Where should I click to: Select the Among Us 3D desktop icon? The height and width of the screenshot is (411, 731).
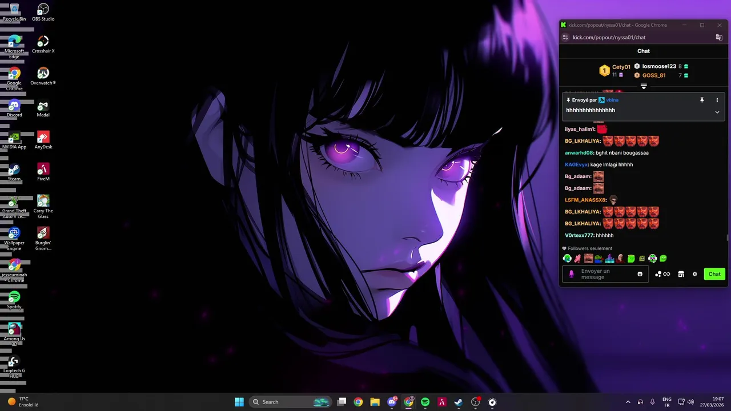[x=14, y=335]
